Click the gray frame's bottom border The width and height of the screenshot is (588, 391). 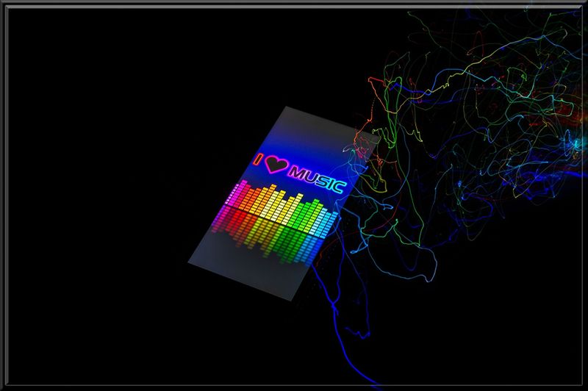[294, 387]
